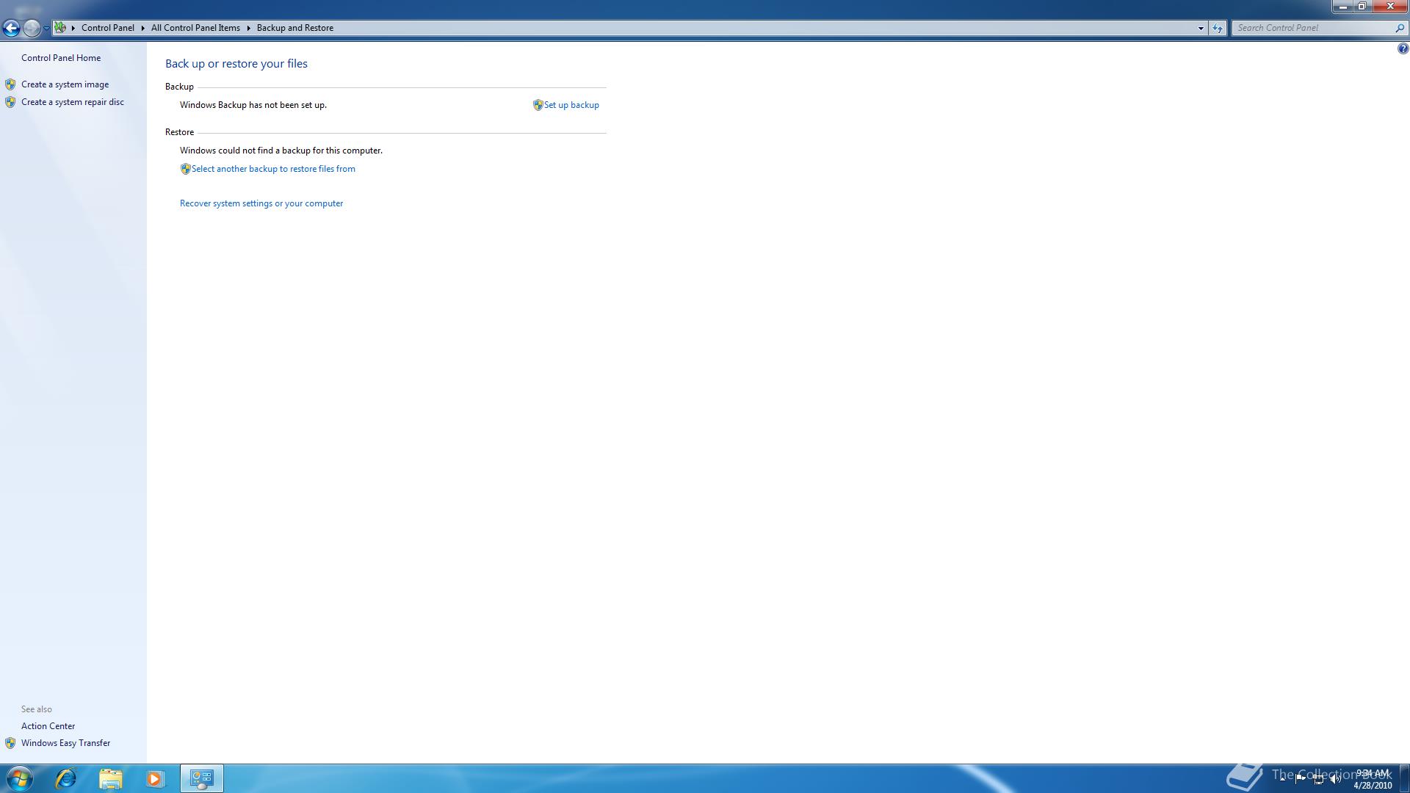1410x793 pixels.
Task: Expand the chevron after Control Panel breadcrumb
Action: click(142, 28)
